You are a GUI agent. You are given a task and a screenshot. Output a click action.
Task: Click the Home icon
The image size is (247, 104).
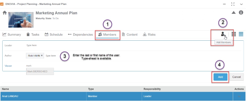coord(5,13)
